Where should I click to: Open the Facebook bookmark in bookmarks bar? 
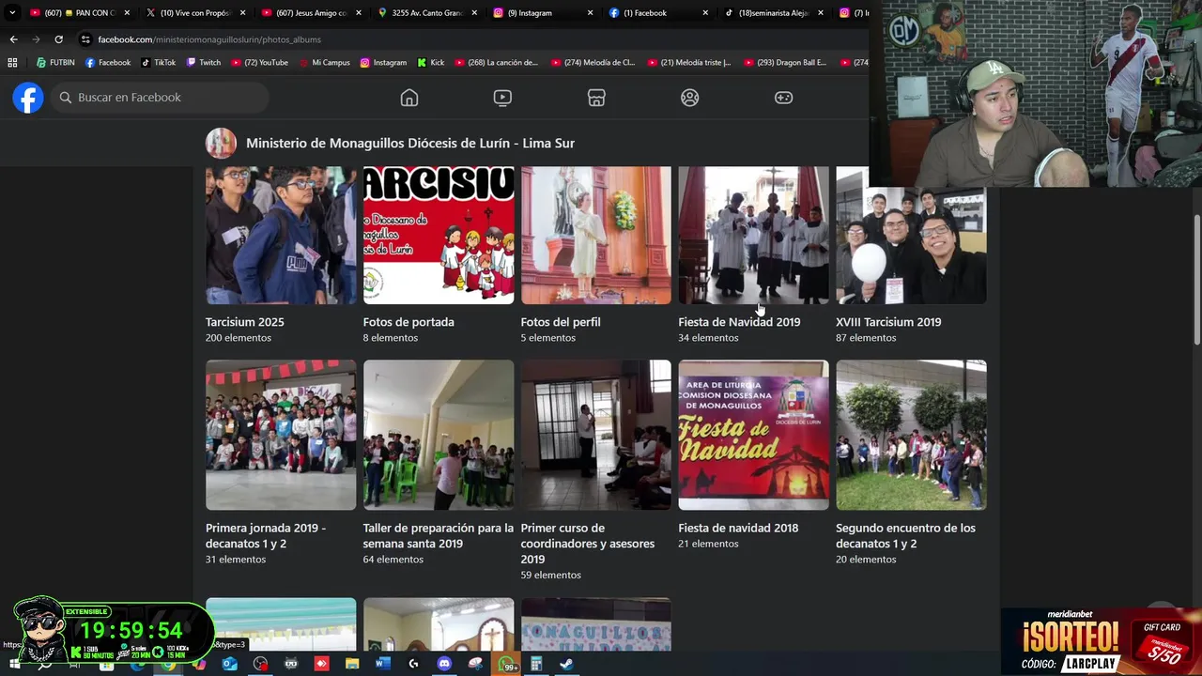(108, 63)
